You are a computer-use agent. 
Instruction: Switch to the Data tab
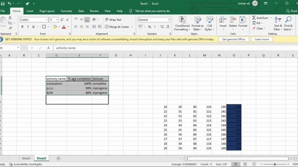click(81, 11)
